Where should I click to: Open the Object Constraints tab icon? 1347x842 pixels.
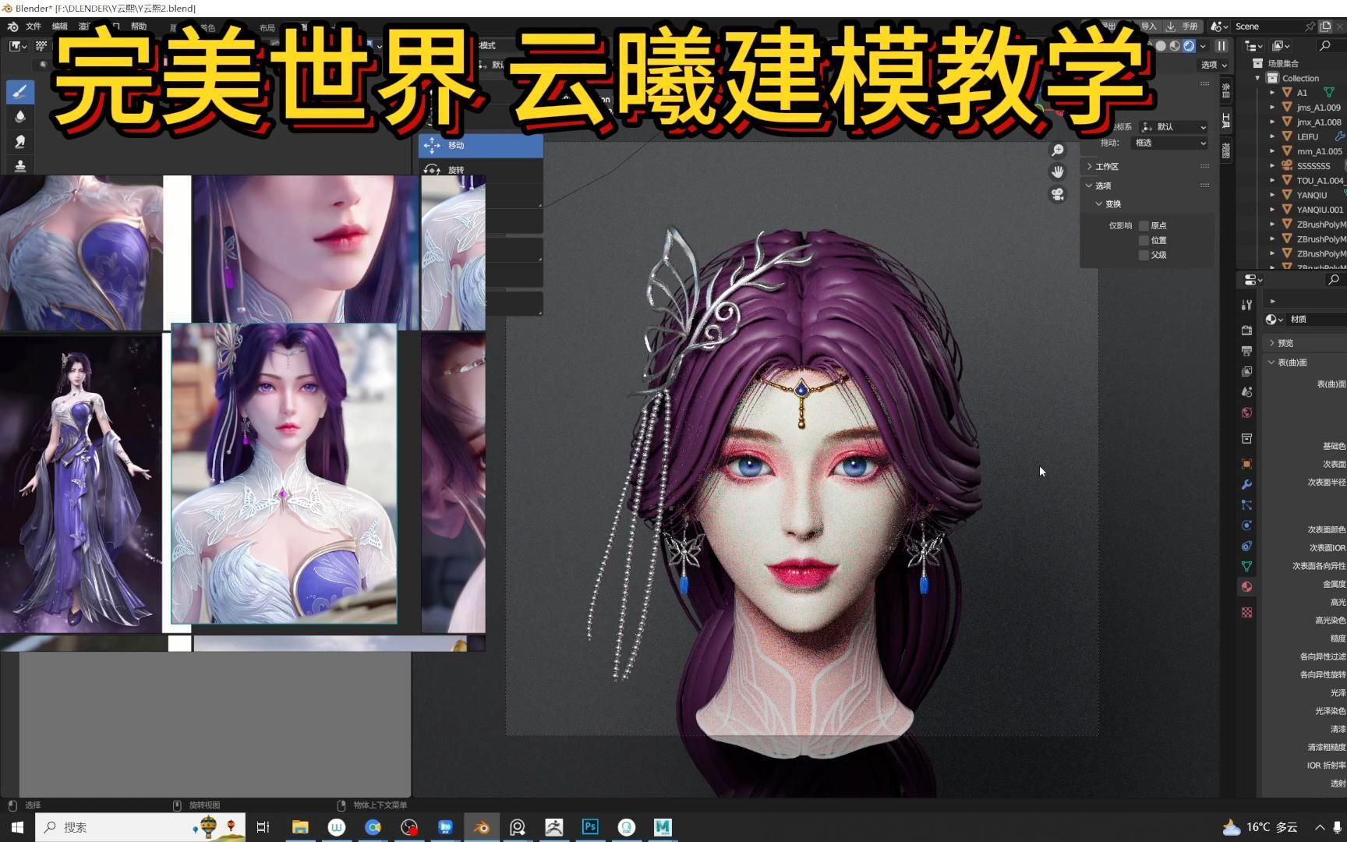click(1246, 546)
